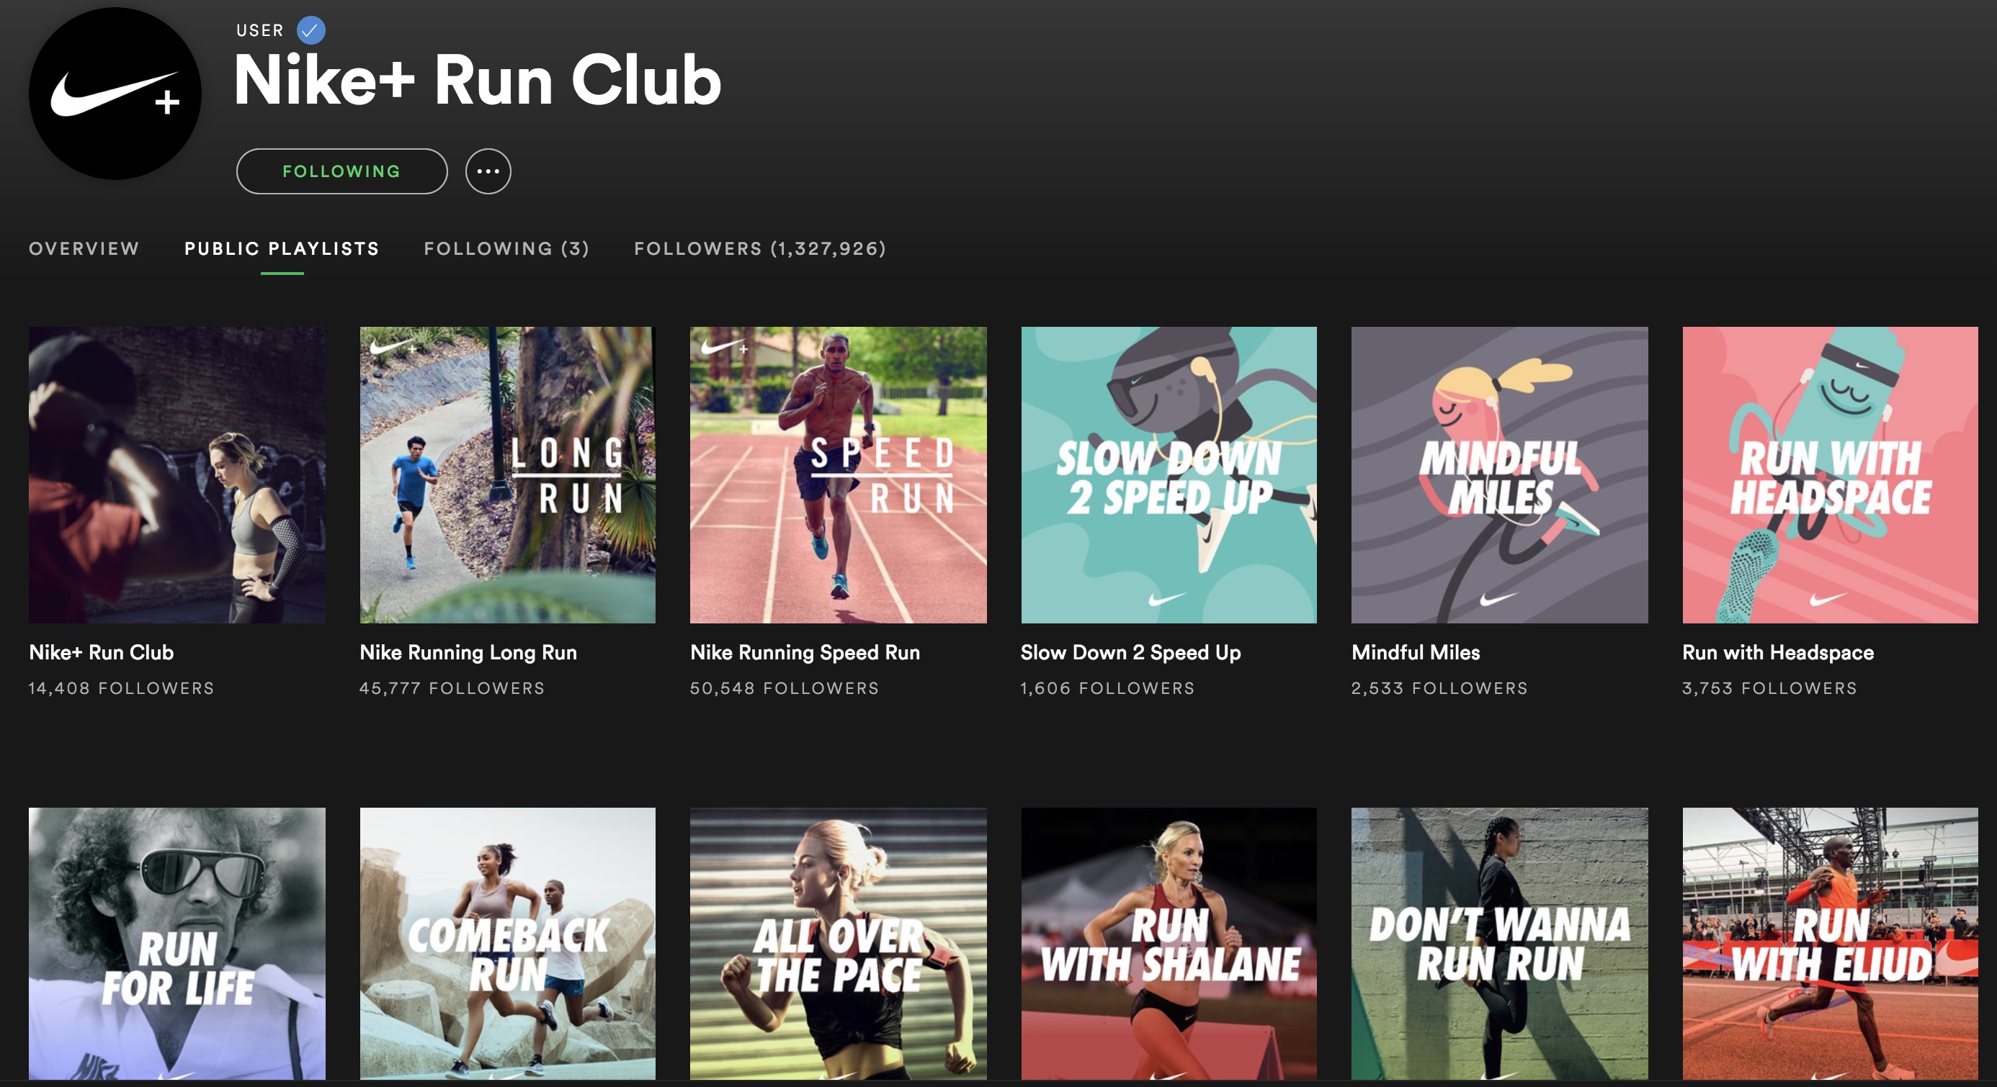
Task: Click the '45,777 FOLLOWERS' text
Action: [x=452, y=688]
